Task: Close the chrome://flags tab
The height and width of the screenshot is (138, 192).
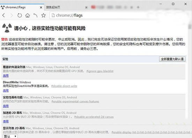Action: point(41,7)
